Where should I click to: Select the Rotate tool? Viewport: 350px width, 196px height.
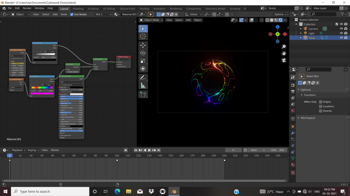143,53
